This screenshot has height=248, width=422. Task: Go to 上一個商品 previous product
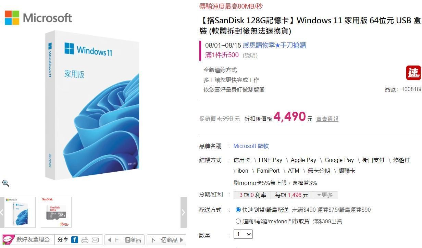124,240
